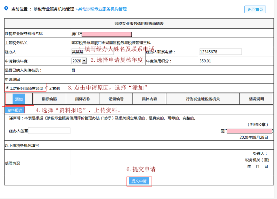The height and width of the screenshot is (199, 277).
Task: Click the 申请原因 label
Action: pos(13,79)
